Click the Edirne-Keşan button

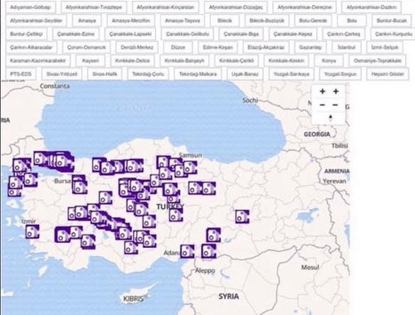[x=217, y=47]
